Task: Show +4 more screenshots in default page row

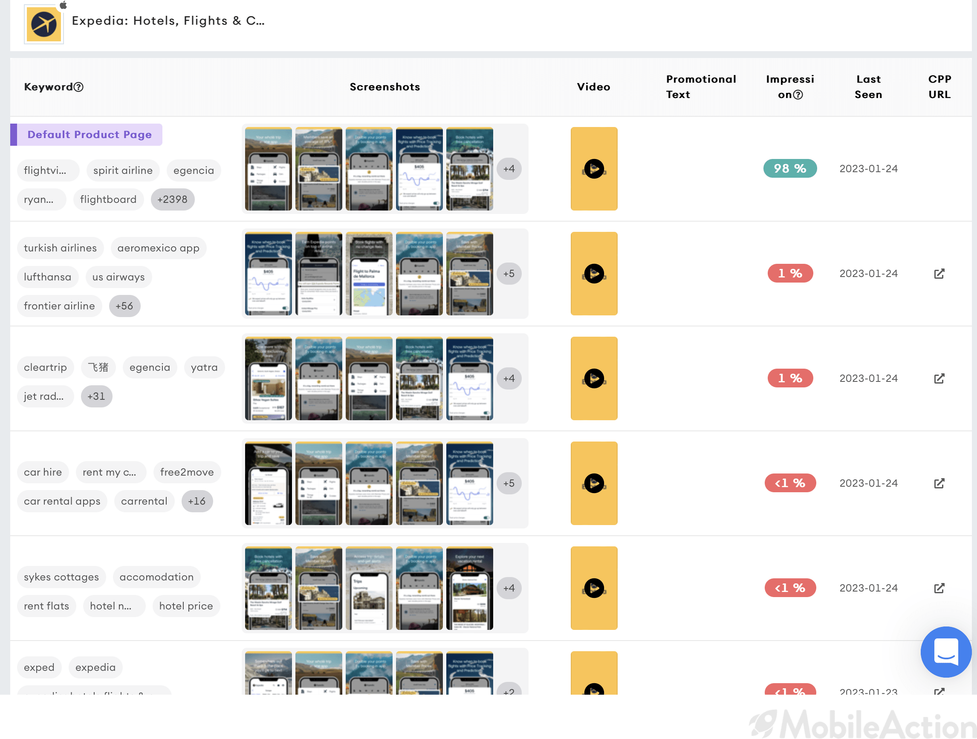Action: 509,169
